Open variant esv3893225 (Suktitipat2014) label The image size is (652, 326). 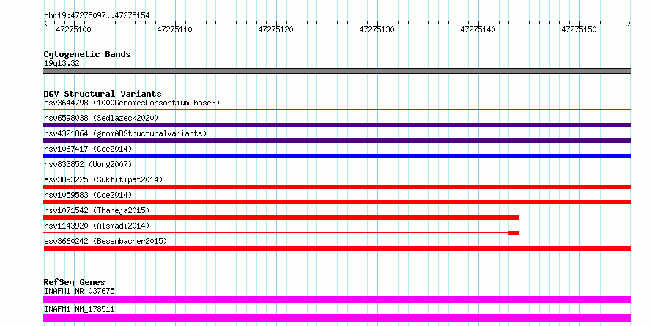(x=103, y=179)
